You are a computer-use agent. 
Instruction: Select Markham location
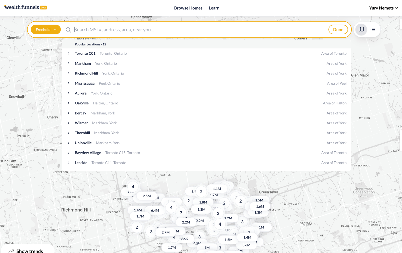[207, 64]
